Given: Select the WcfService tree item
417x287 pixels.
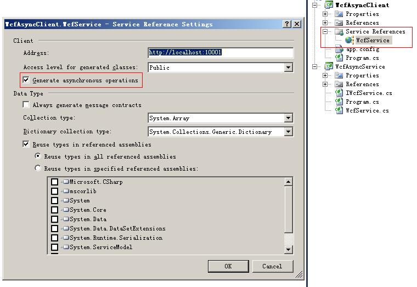Looking at the screenshot, I should point(373,40).
